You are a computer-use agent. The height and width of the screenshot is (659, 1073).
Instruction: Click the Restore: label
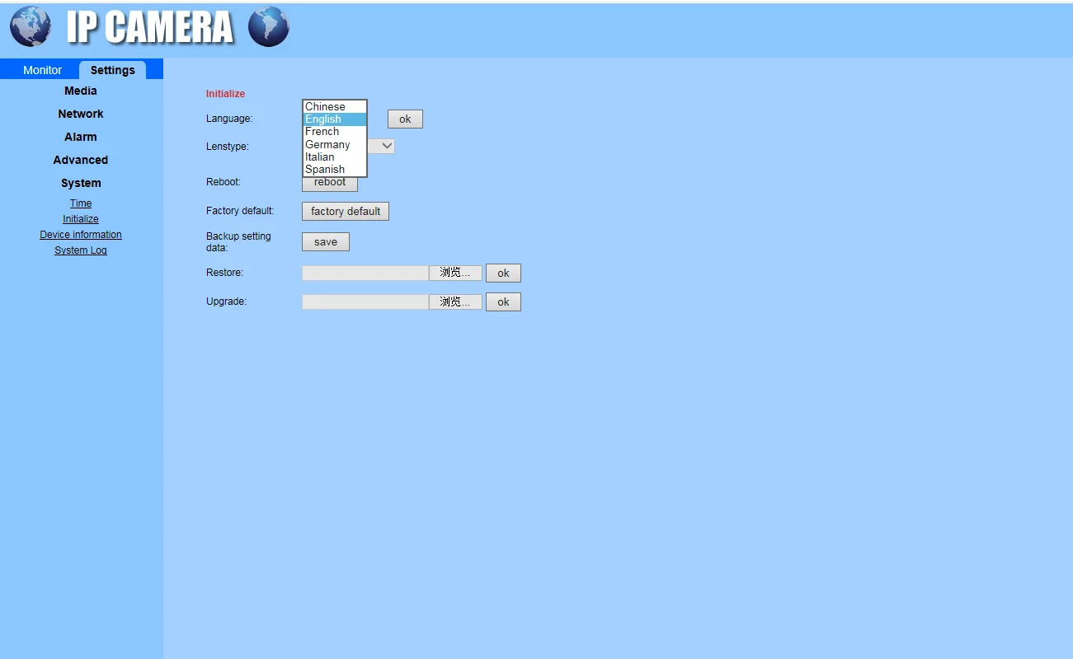[224, 273]
